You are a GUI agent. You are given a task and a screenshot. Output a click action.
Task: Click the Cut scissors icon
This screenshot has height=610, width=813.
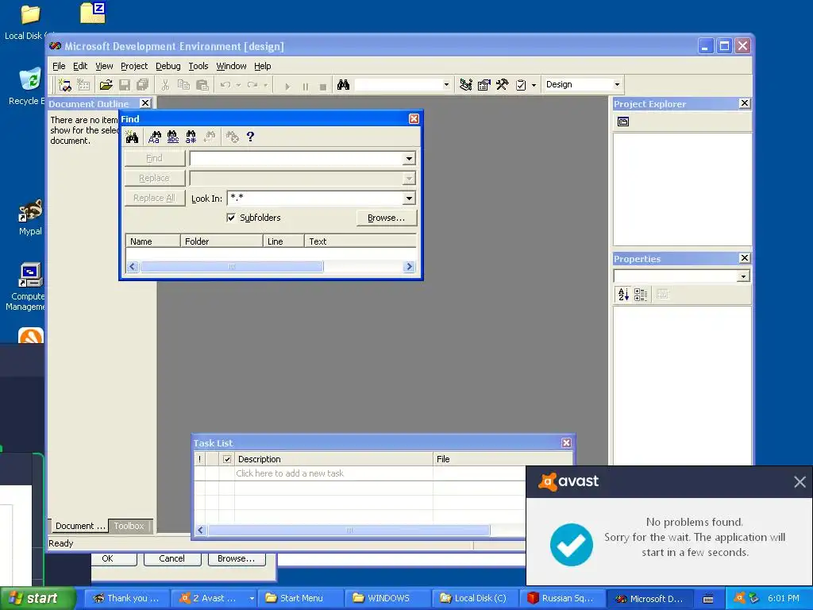(x=165, y=85)
